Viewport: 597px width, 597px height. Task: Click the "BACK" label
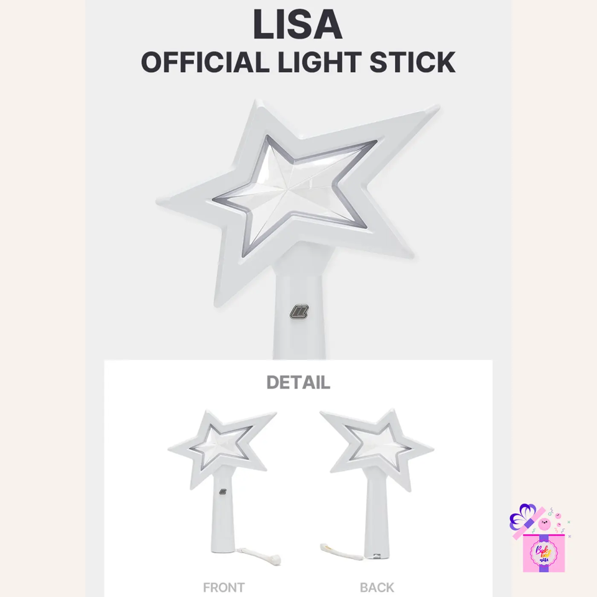tap(377, 587)
